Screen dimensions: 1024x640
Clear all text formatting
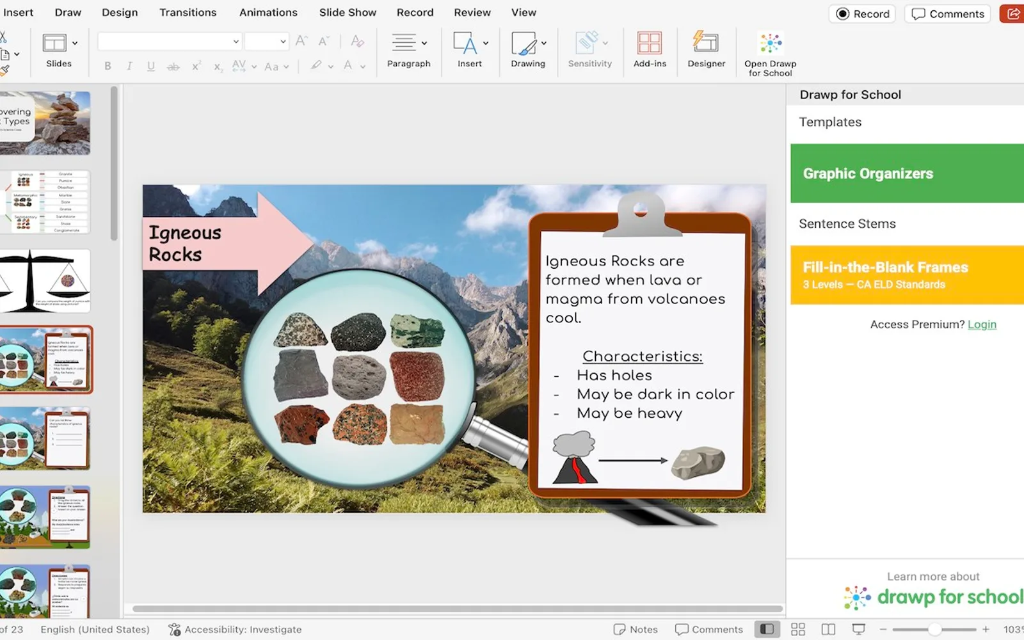point(358,42)
